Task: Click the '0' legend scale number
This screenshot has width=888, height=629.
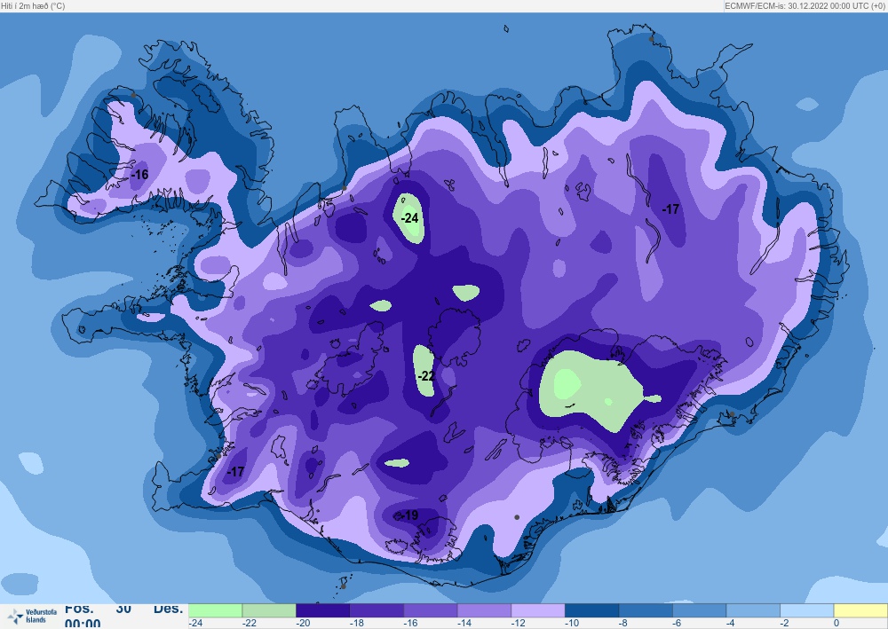Action: (836, 624)
